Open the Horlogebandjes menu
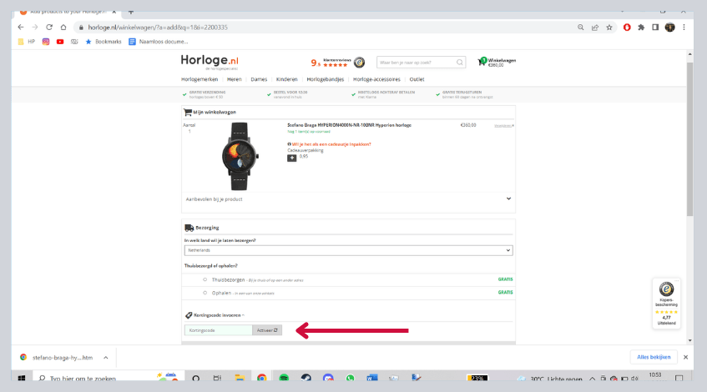This screenshot has width=707, height=392. pyautogui.click(x=325, y=79)
